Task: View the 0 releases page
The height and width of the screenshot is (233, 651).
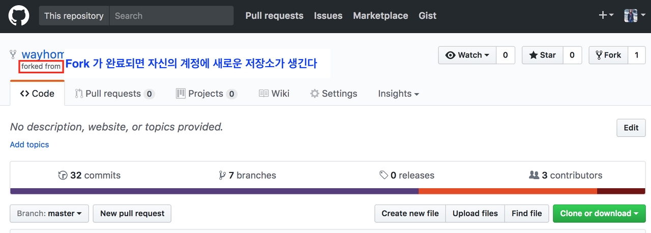Action: (407, 175)
